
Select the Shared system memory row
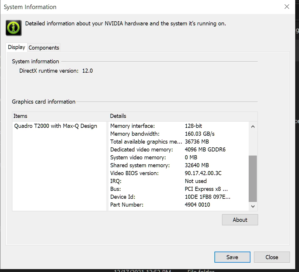(x=178, y=165)
